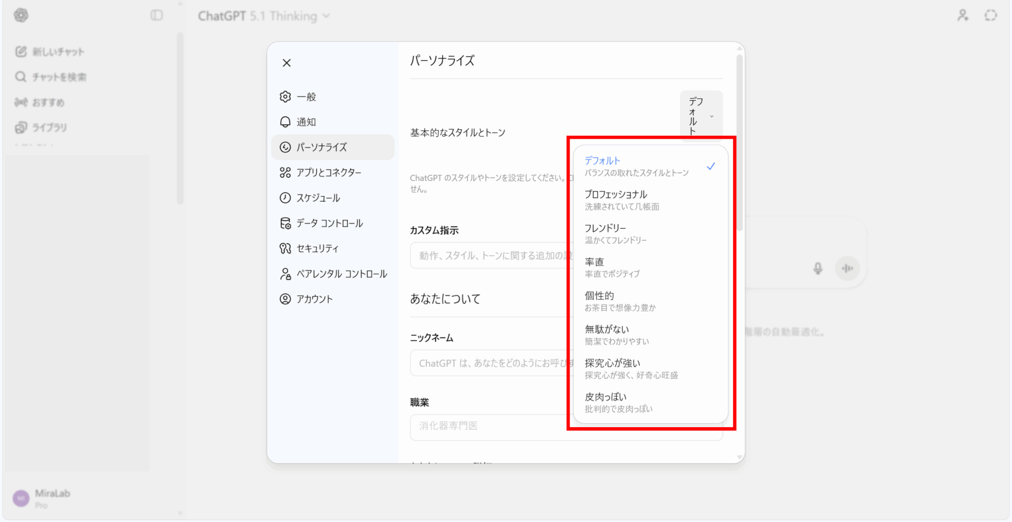Click the add person icon

962,15
